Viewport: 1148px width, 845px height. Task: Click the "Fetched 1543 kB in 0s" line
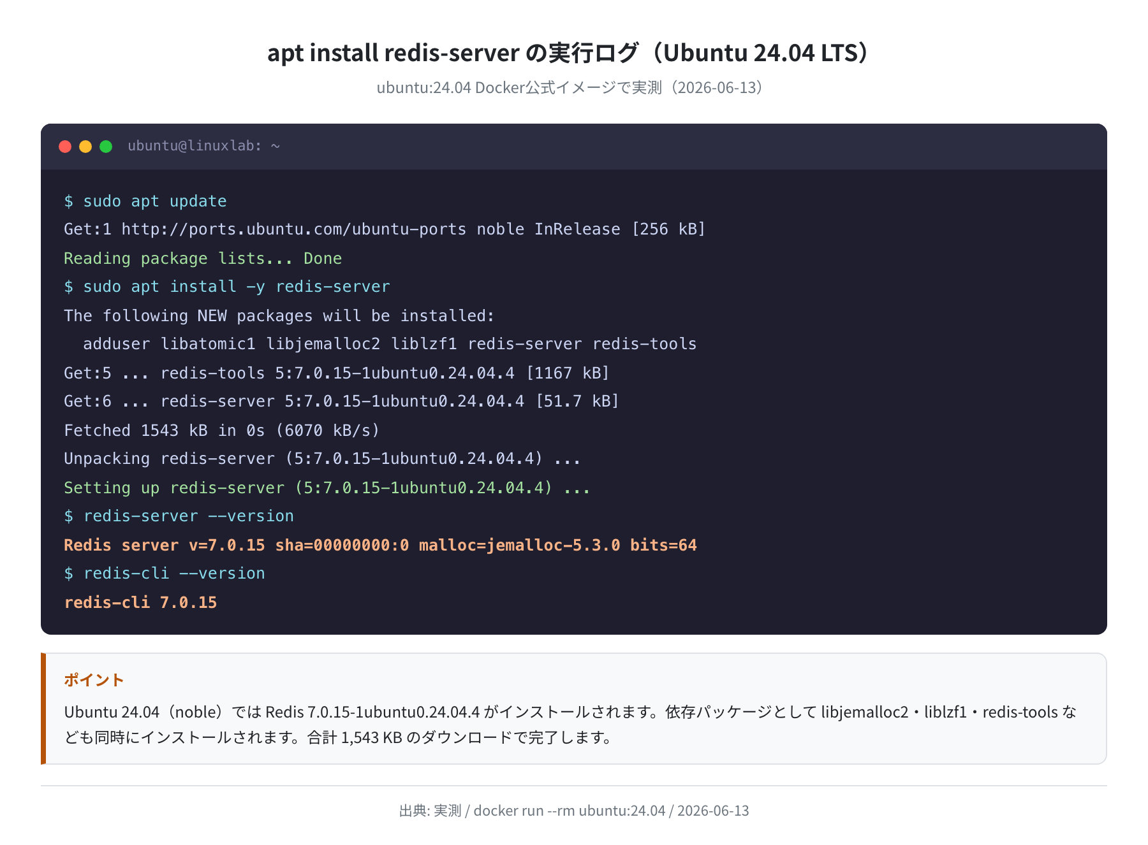tap(222, 430)
